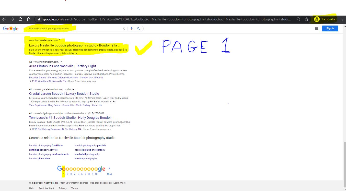Click Contact Us under Crystal Larsen ad
This screenshot has width=346, height=191.
[x=68, y=105]
